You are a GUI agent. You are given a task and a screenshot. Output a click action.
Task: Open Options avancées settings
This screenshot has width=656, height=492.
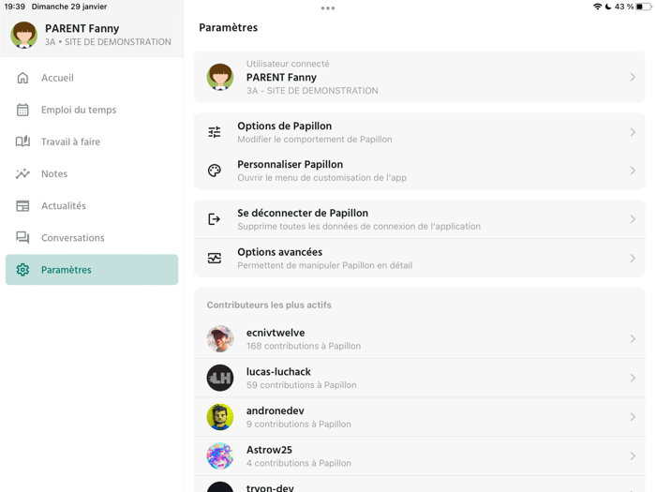(x=412, y=258)
